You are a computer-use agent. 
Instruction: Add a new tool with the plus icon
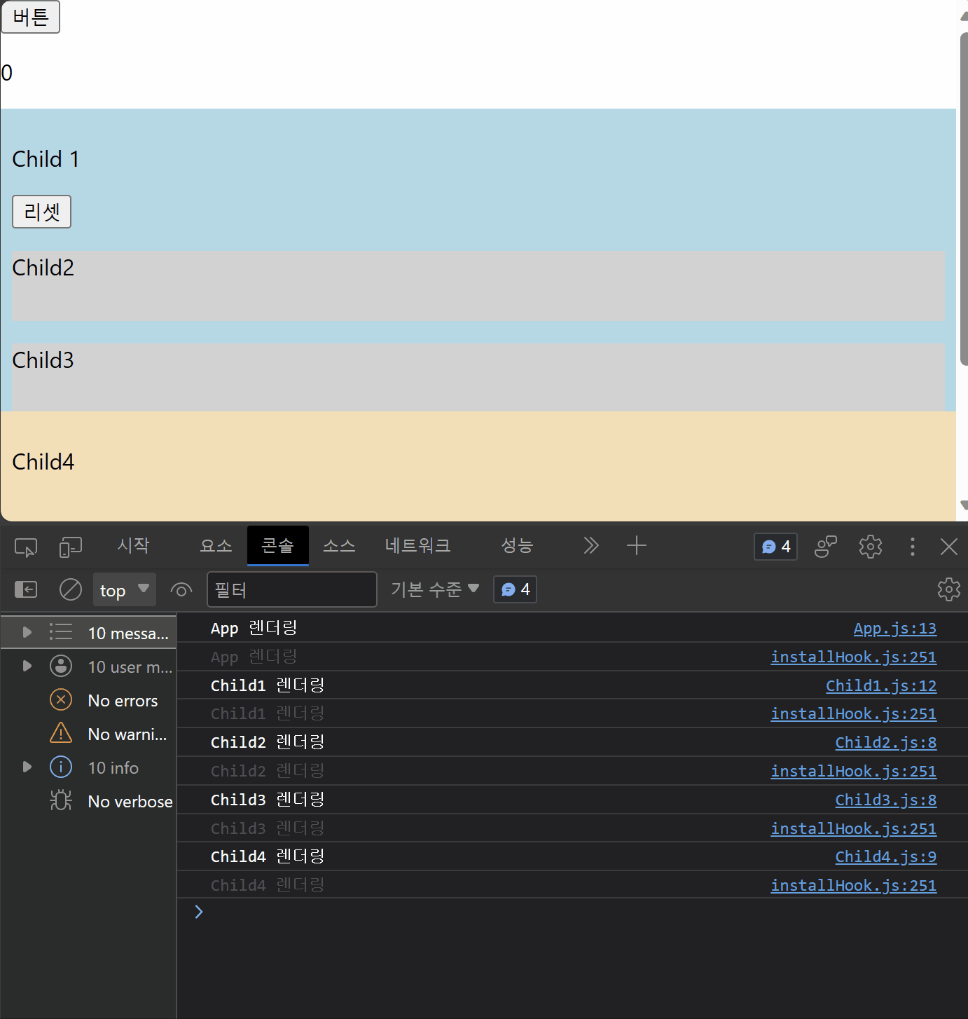636,545
